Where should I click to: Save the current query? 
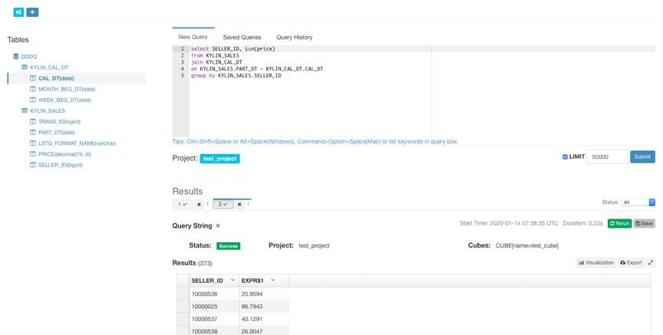[645, 224]
